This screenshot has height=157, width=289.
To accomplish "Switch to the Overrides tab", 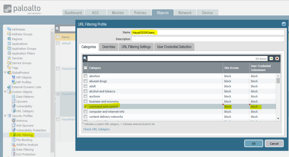I will pyautogui.click(x=109, y=47).
